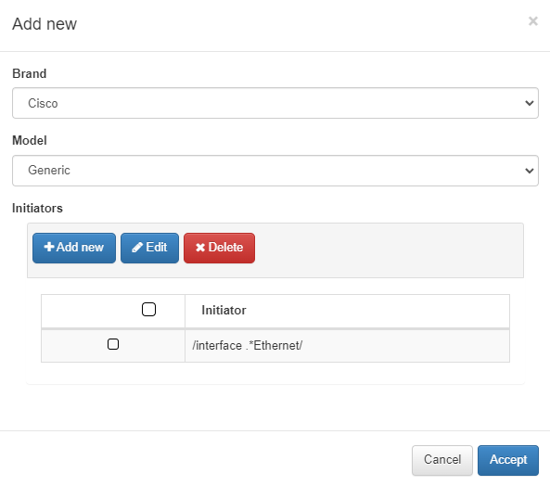Accept the new configuration

click(x=508, y=460)
